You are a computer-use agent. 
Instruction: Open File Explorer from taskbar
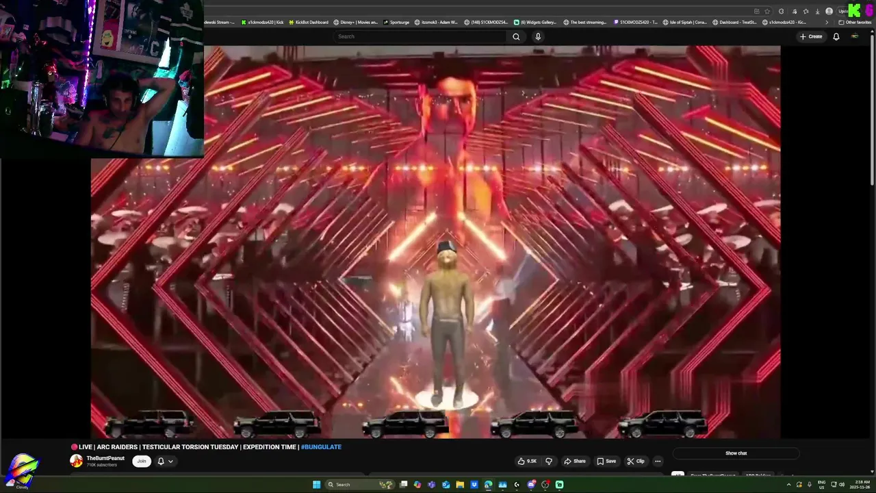460,485
